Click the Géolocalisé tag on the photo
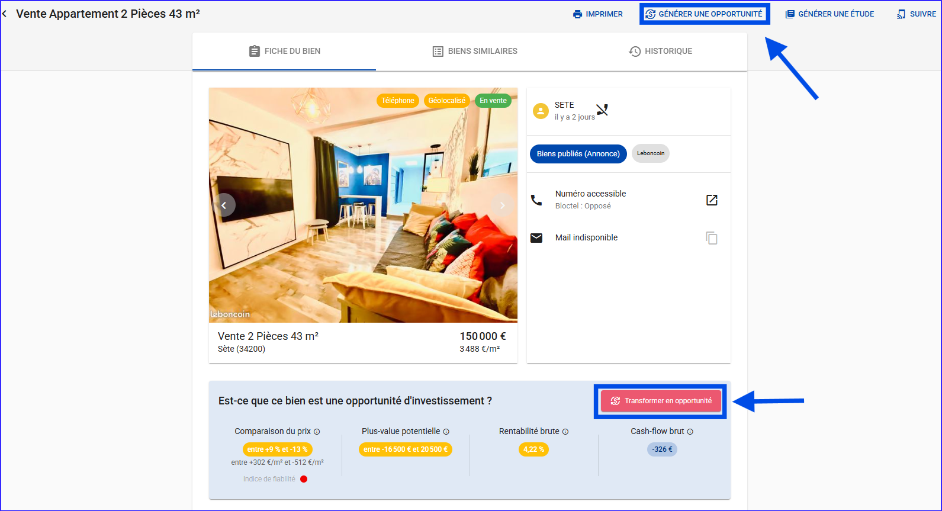The height and width of the screenshot is (511, 942). [x=447, y=101]
